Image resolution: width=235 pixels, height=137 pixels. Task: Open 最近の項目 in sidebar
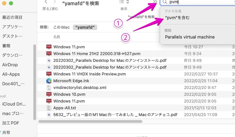(x=12, y=17)
